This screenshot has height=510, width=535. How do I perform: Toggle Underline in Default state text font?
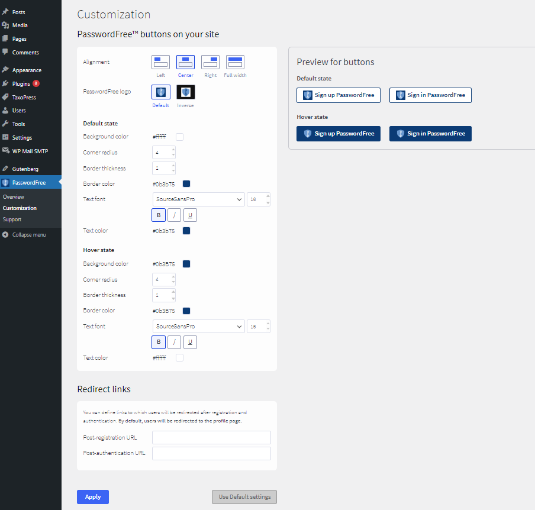190,215
